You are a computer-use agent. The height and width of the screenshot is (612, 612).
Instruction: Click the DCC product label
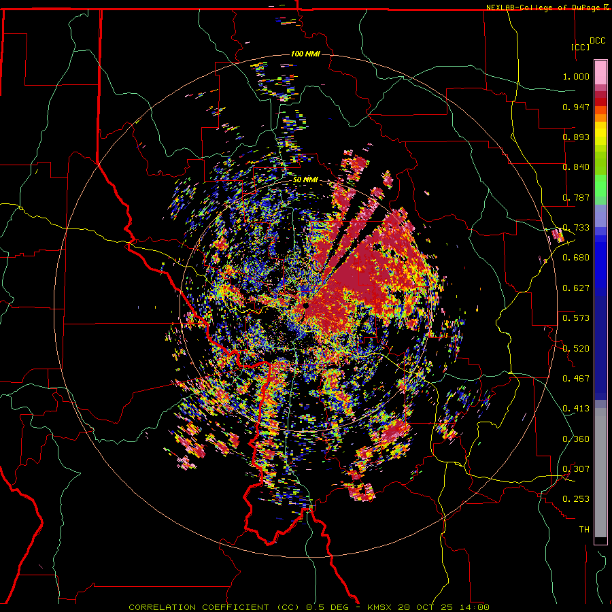(x=597, y=41)
